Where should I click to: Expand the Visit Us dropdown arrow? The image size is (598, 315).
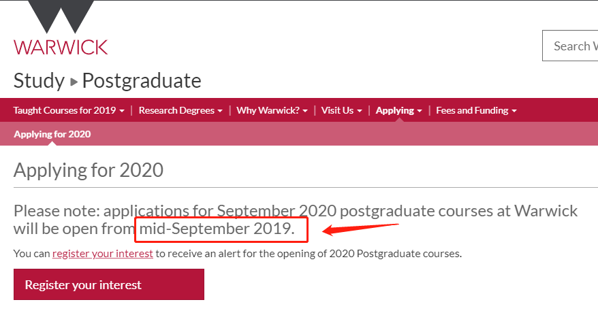point(360,111)
